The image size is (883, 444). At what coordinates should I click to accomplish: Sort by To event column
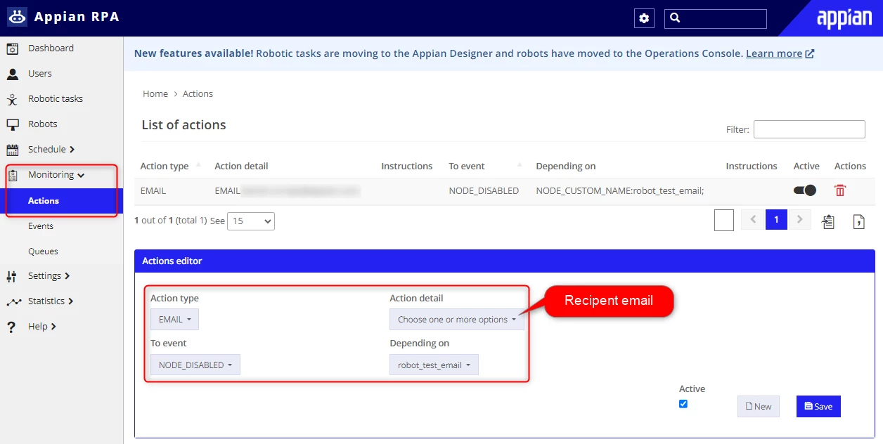pos(486,166)
